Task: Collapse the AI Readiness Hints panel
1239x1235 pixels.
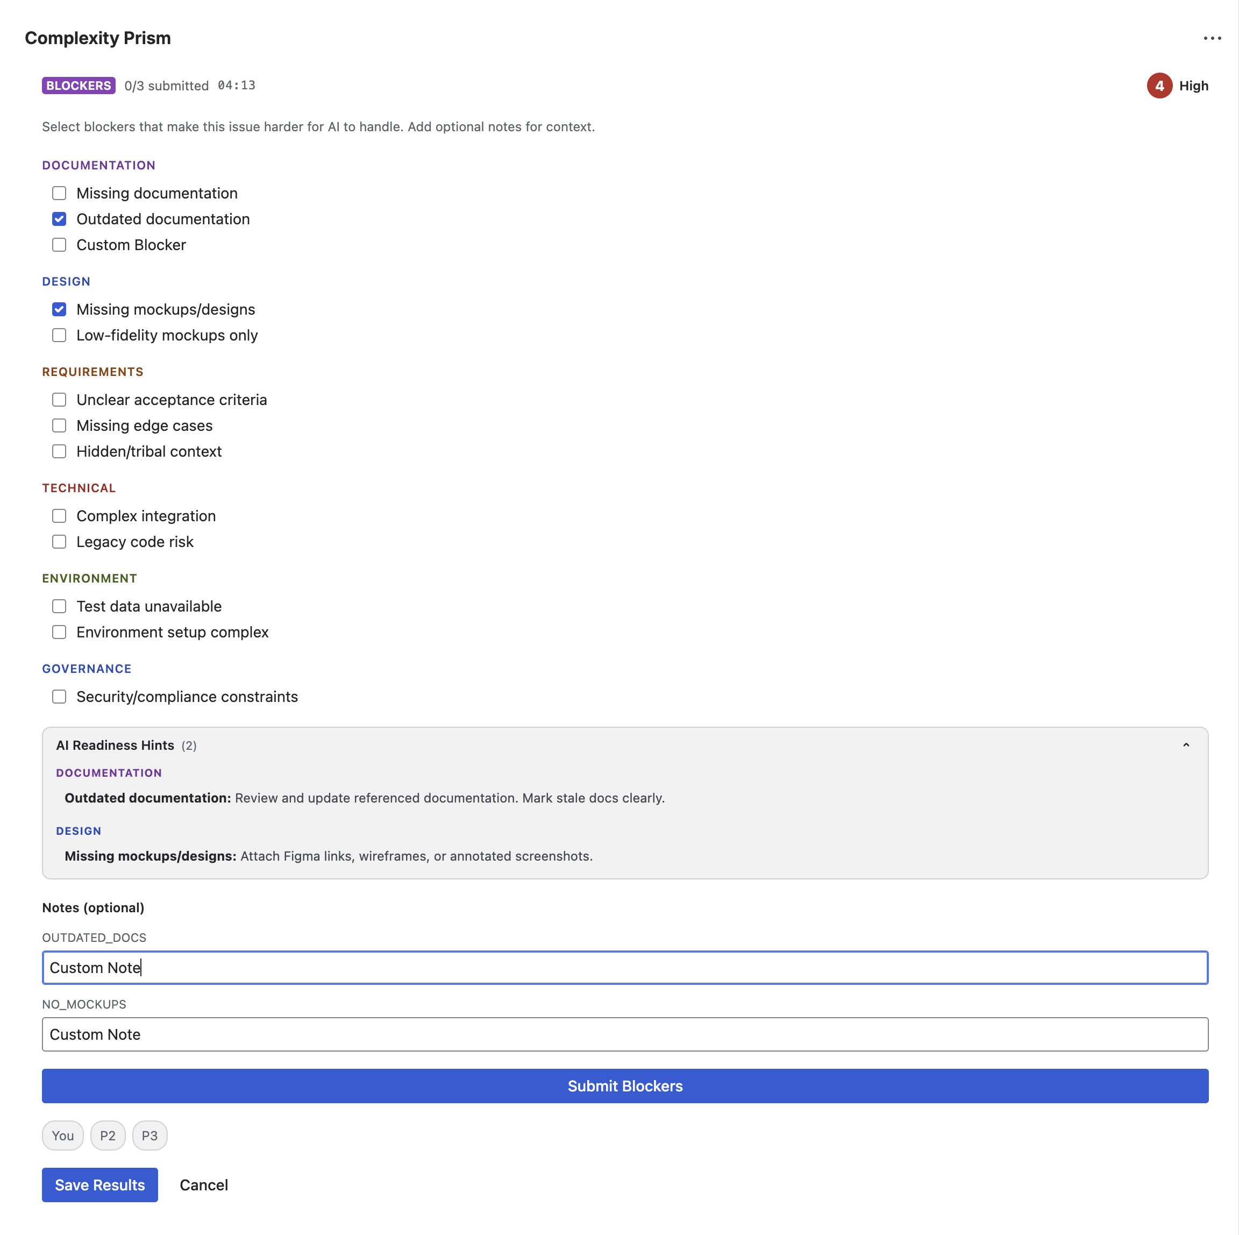Action: tap(1186, 745)
